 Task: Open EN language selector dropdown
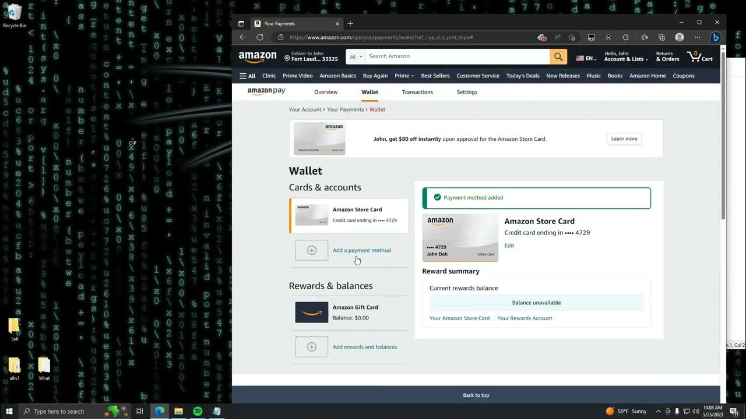click(586, 58)
